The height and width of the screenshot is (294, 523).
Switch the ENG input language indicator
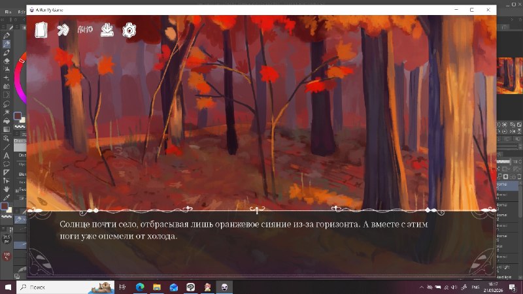(x=476, y=287)
